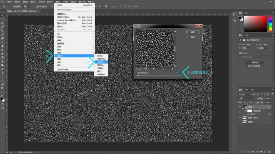
Task: Choose the highlighted item in the Pixelate submenu
Action: 101,62
